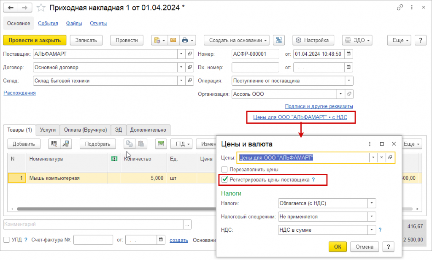Open the Цены и валюта dialog kebab menu

[x=370, y=144]
